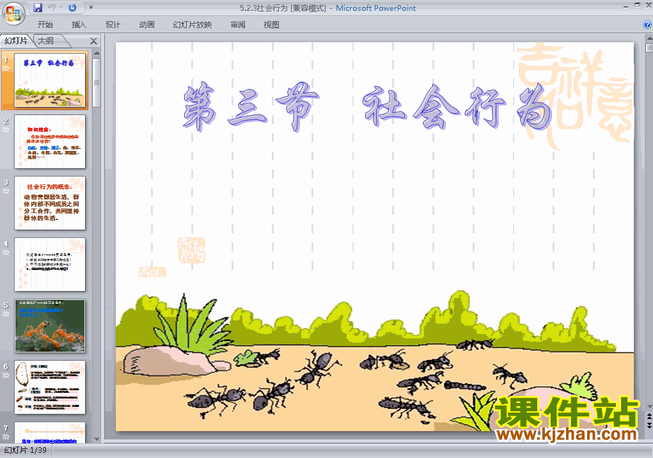Image resolution: width=653 pixels, height=458 pixels.
Task: Click the thumbnail pane scroll-up arrow
Action: [x=97, y=53]
